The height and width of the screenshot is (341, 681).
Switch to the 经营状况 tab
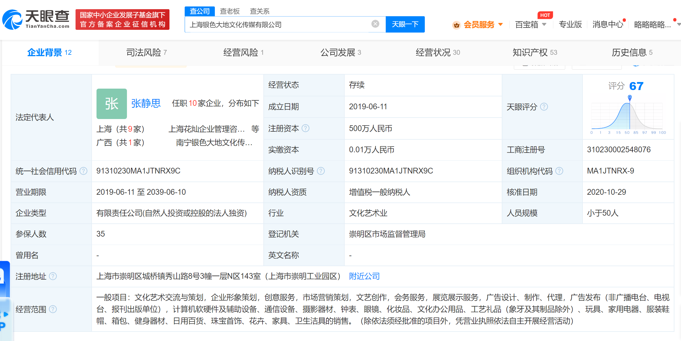click(x=438, y=52)
